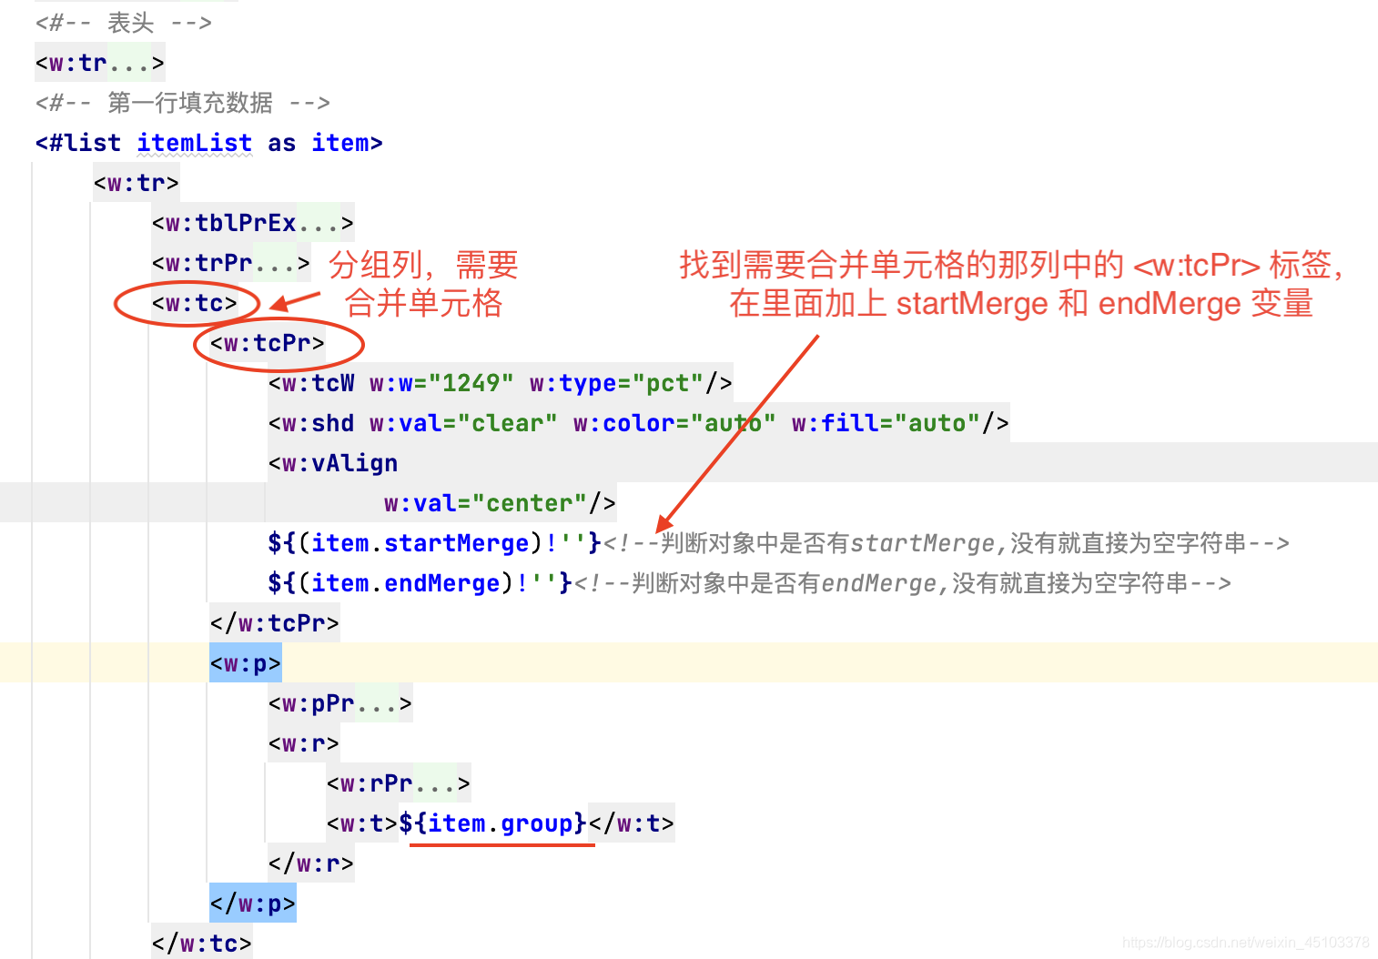Click the highlighted </w:p> closing tag

tap(252, 903)
